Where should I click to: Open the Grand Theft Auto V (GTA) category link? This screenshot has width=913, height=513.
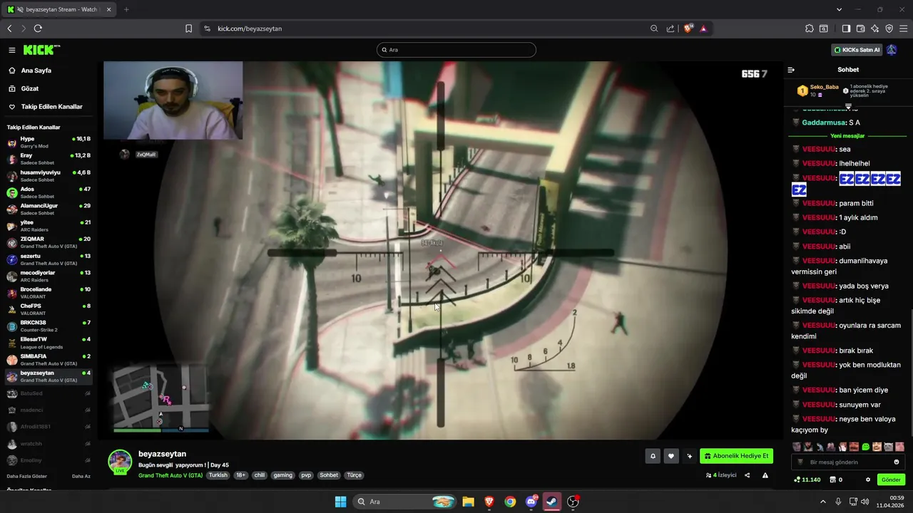click(170, 475)
